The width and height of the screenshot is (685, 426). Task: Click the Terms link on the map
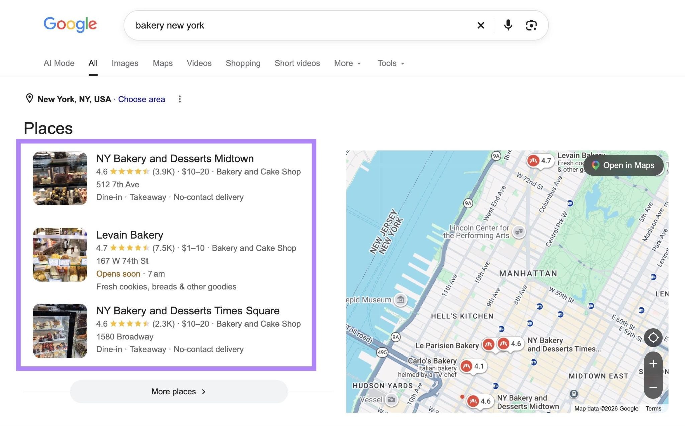point(653,408)
